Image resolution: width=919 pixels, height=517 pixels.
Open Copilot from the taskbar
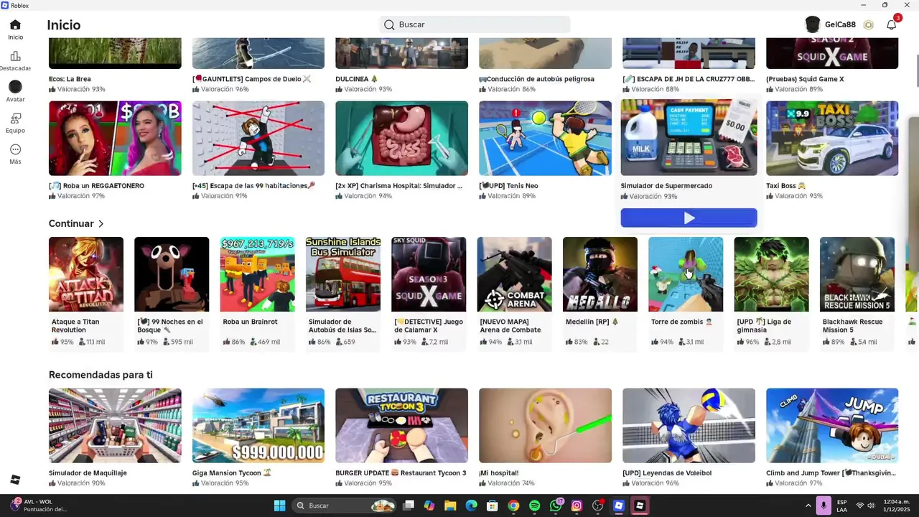coord(429,506)
